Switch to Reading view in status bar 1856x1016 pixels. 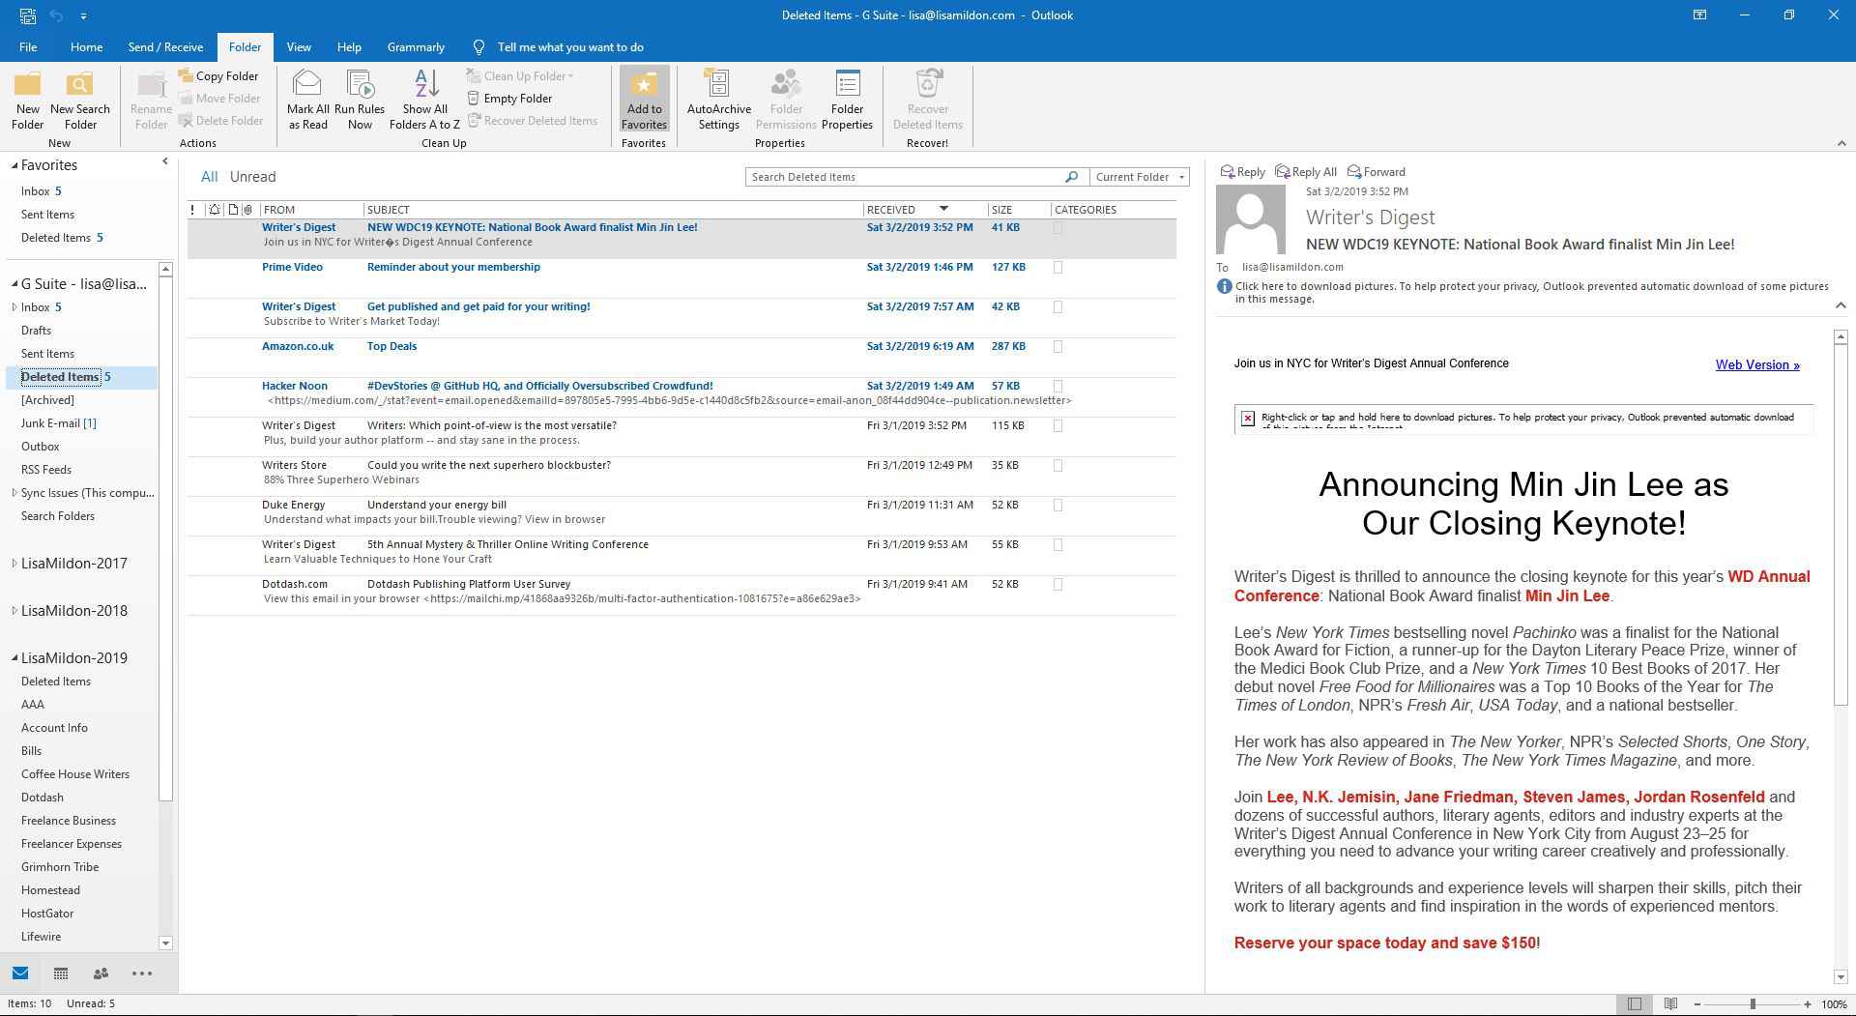tap(1670, 1004)
